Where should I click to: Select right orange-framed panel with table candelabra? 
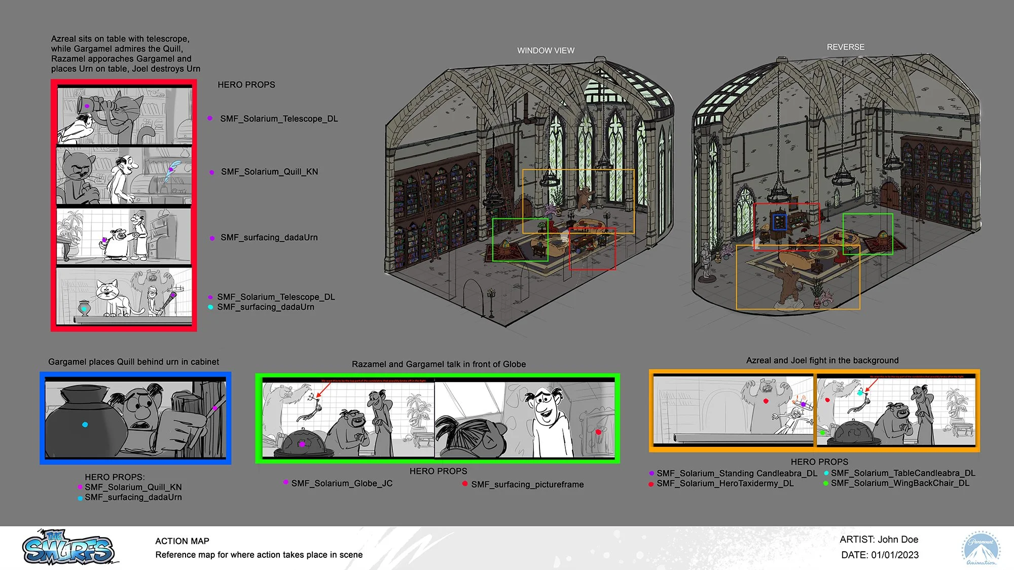coord(896,410)
